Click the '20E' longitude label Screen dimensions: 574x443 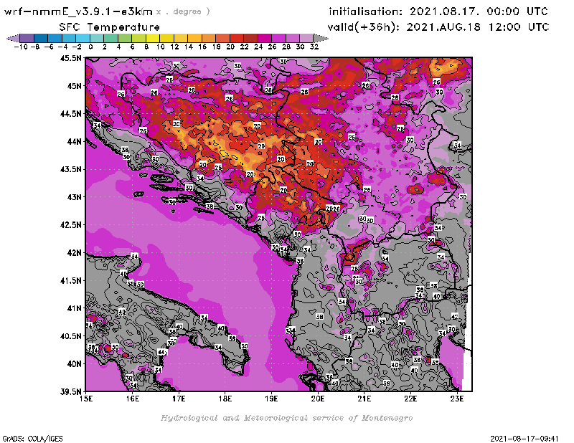pos(318,399)
